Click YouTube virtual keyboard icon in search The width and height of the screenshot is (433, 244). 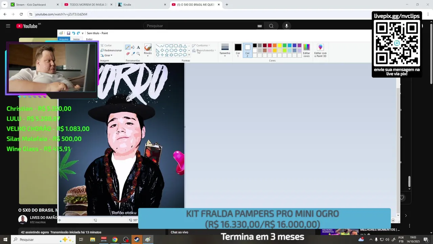[259, 26]
